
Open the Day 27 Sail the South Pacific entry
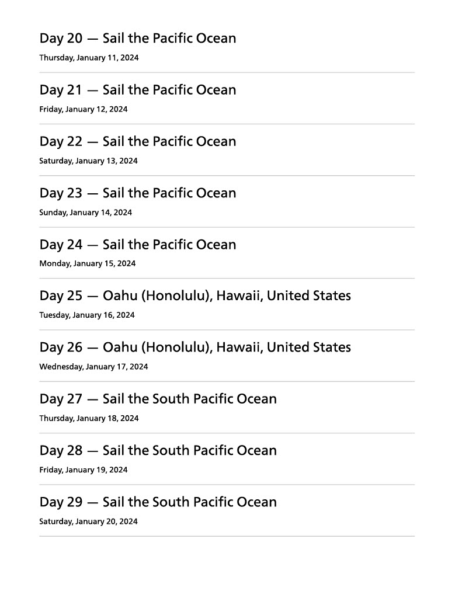point(158,399)
